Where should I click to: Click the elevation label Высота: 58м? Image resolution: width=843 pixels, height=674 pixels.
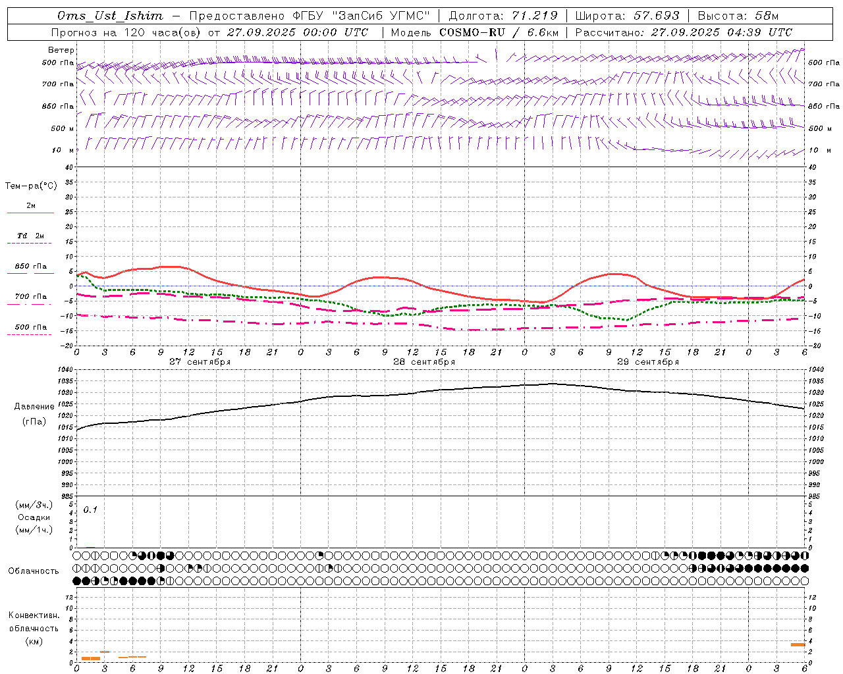click(738, 16)
